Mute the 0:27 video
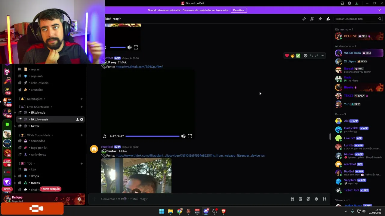 (183, 136)
